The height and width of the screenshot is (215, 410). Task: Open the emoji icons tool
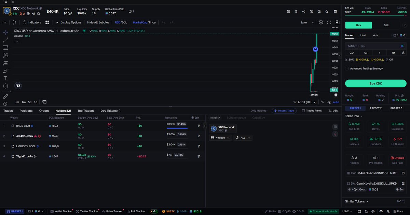pos(5,86)
